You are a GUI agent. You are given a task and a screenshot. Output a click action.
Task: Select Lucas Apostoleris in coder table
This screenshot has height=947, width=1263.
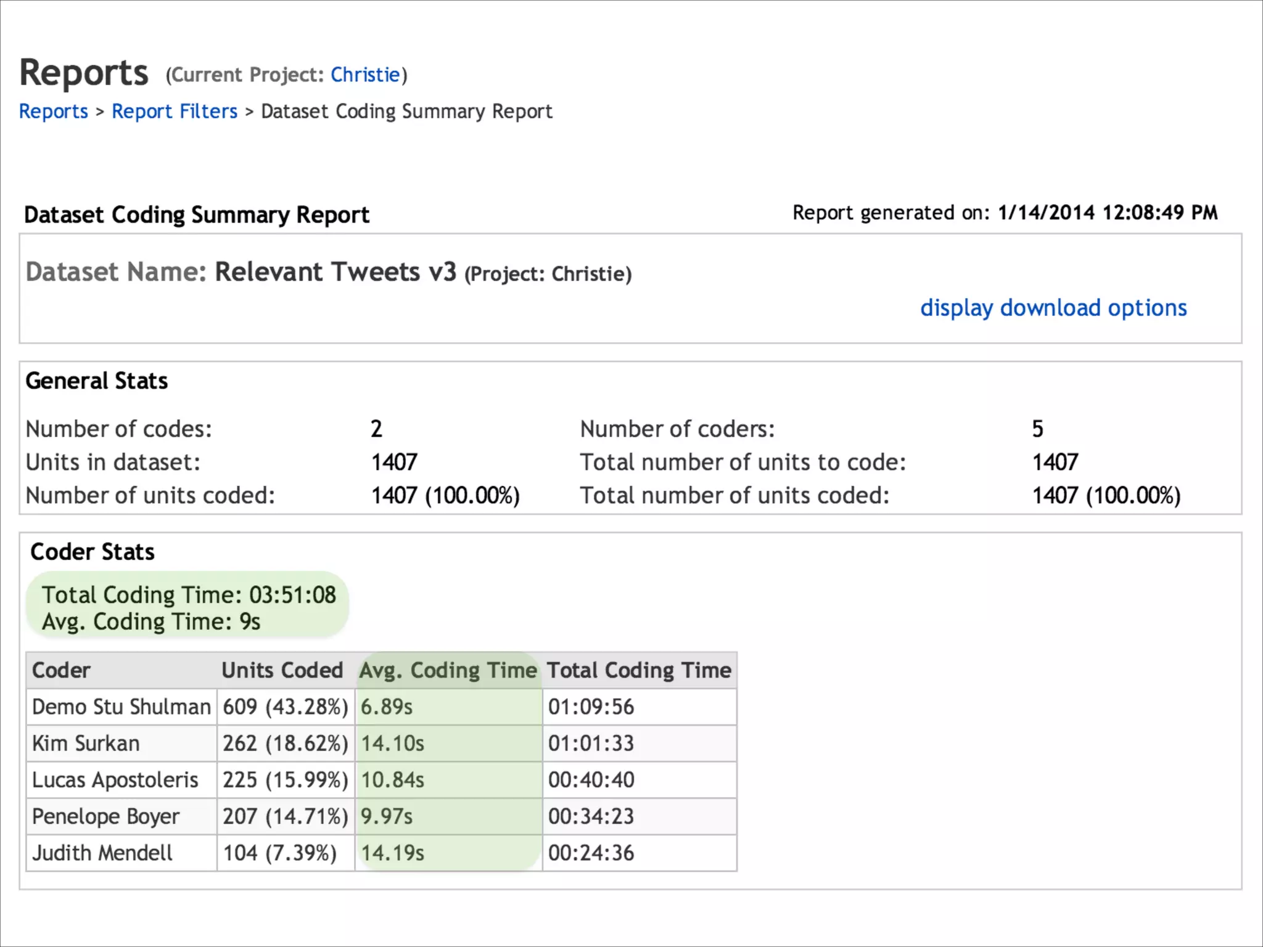point(115,780)
